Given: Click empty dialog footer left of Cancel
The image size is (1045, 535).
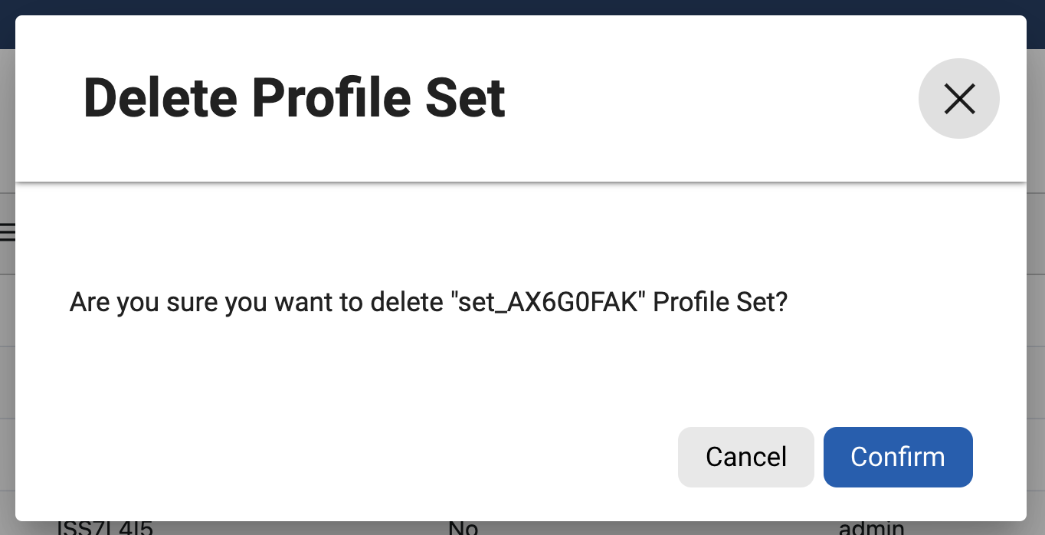Looking at the screenshot, I should [x=345, y=457].
